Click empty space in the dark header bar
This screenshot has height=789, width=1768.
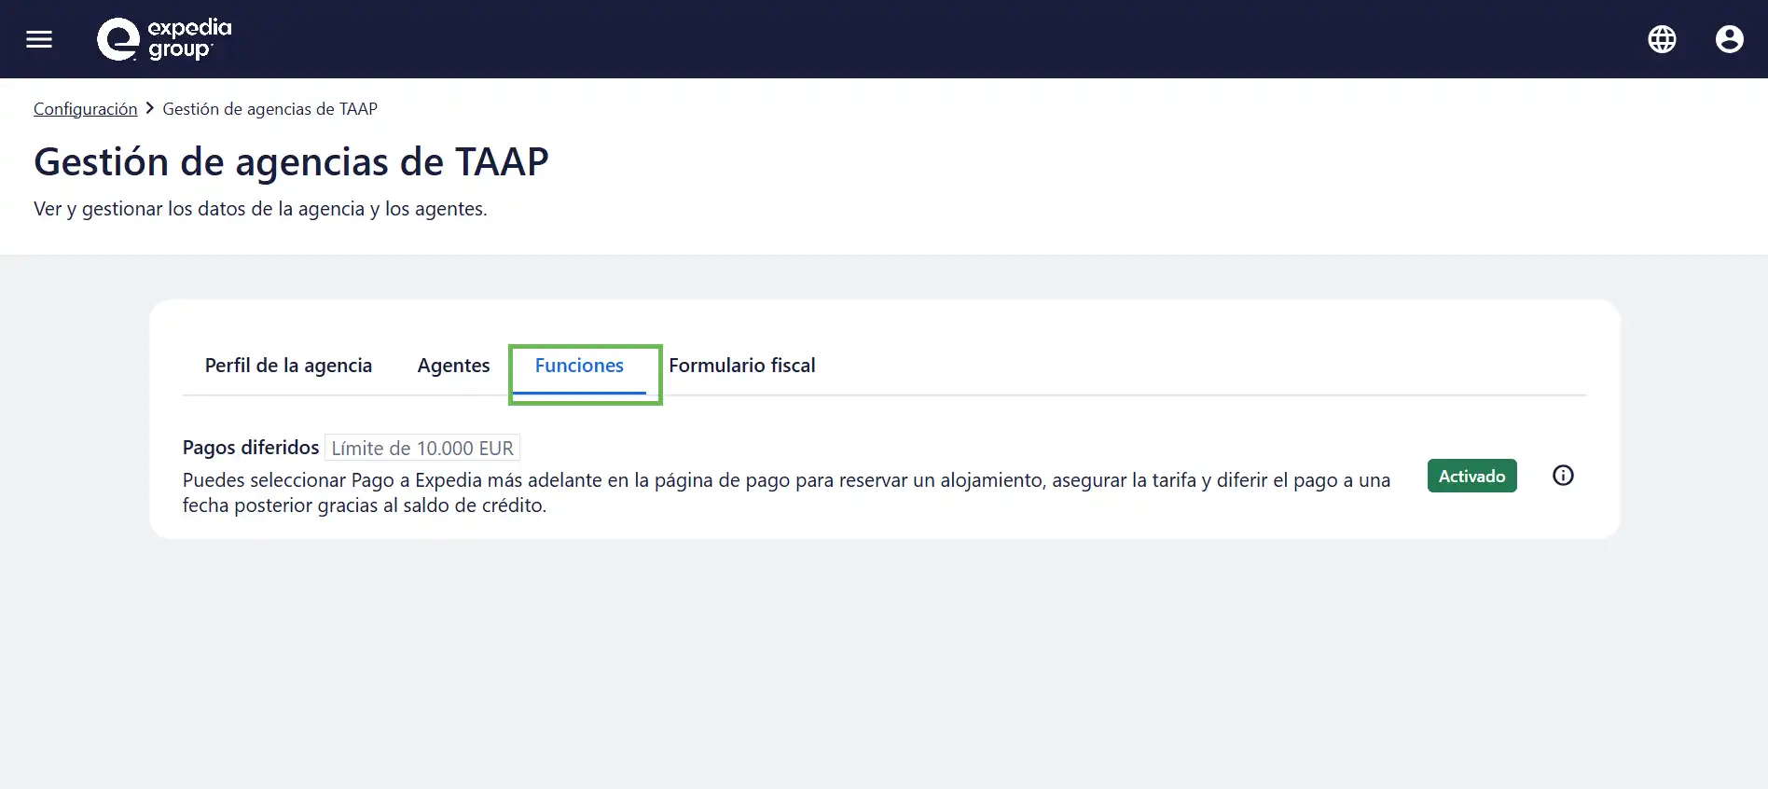click(932, 39)
